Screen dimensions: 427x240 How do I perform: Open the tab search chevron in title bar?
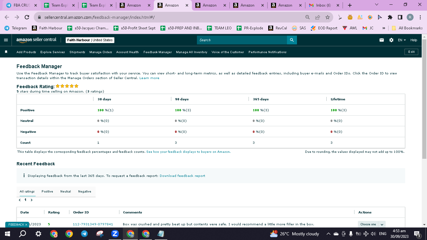pos(376,5)
